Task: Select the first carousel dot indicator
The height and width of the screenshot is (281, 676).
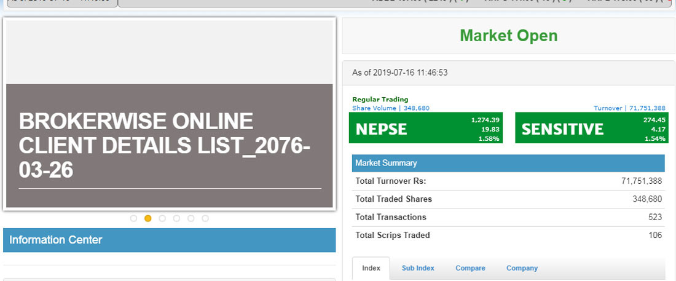Action: [x=133, y=218]
